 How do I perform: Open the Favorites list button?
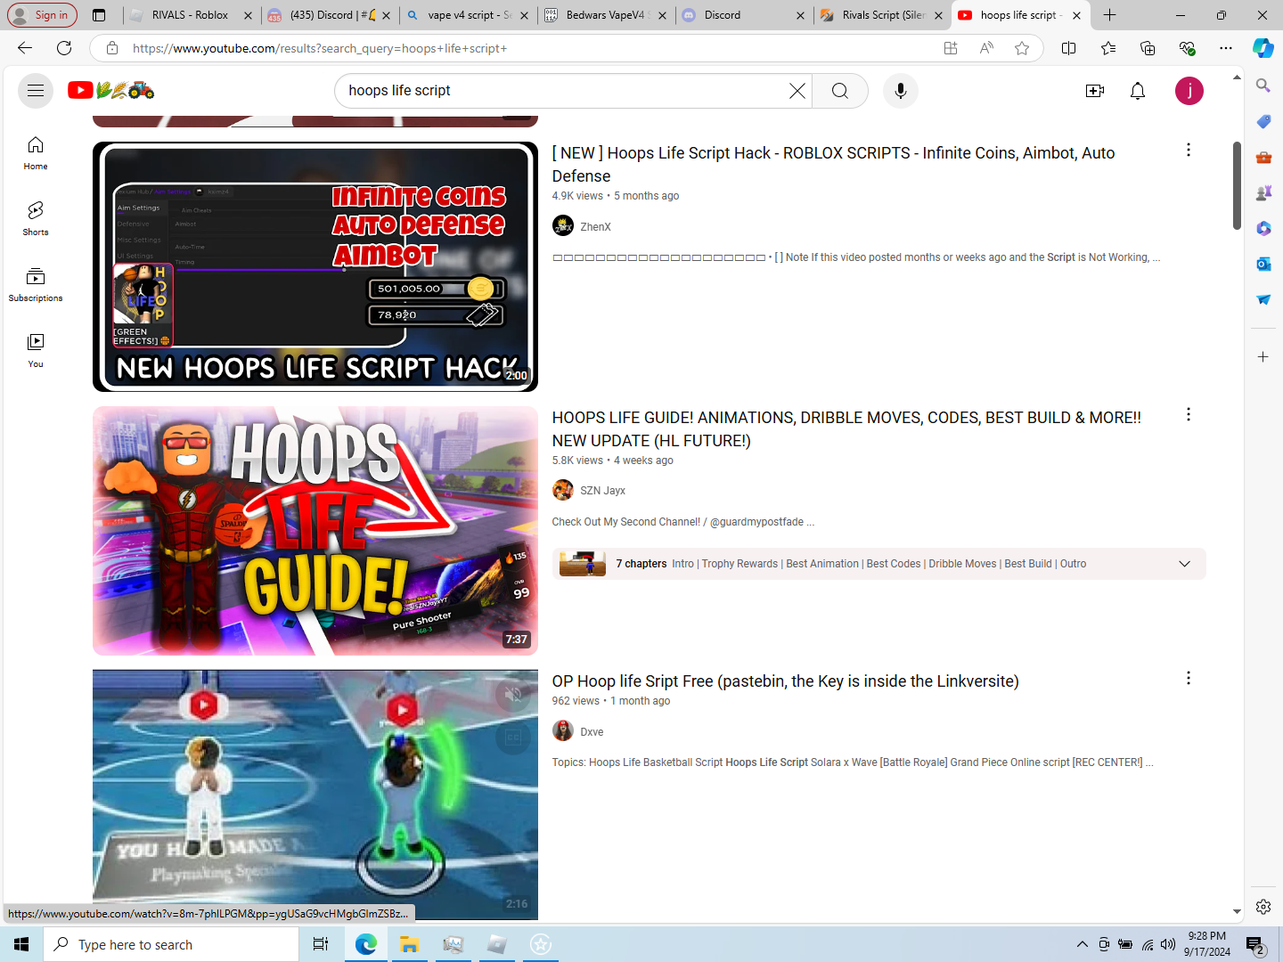[x=1108, y=48]
